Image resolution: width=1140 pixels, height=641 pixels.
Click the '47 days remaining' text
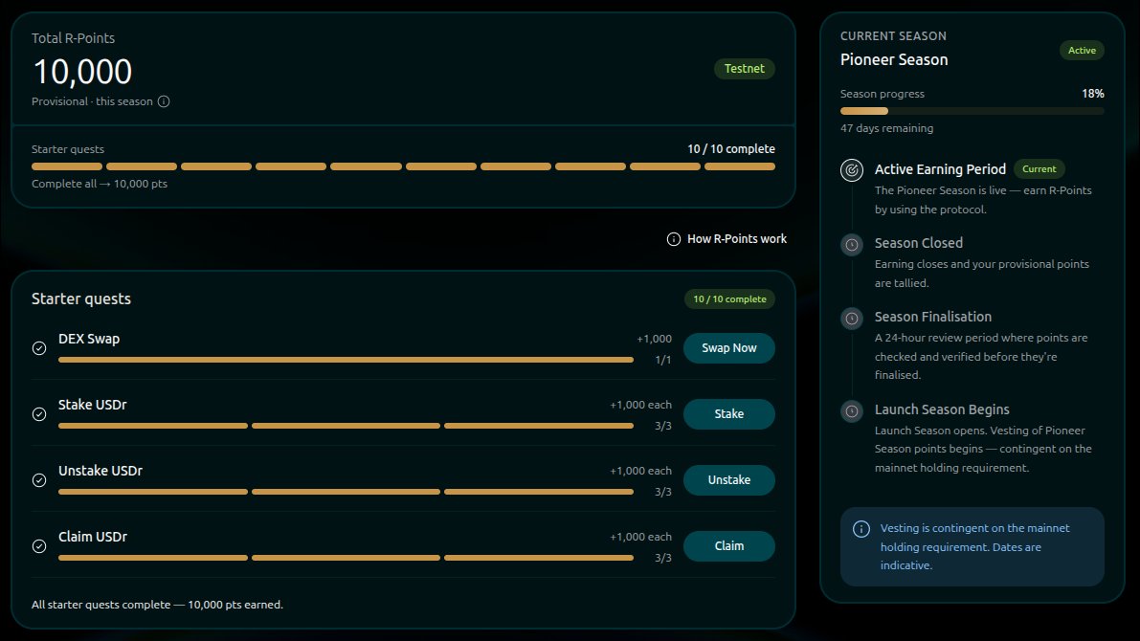(x=887, y=128)
